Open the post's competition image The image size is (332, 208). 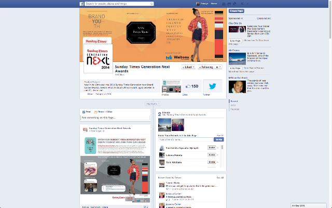tap(115, 169)
